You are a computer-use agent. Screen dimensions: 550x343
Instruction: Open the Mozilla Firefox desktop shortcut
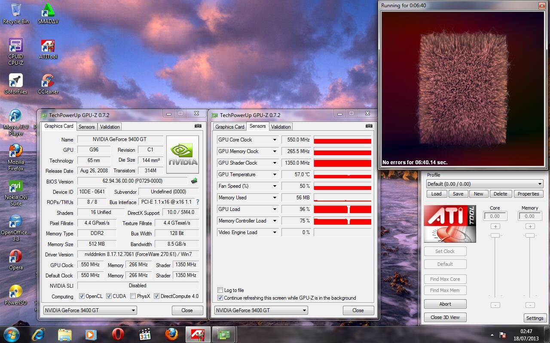coord(16,157)
